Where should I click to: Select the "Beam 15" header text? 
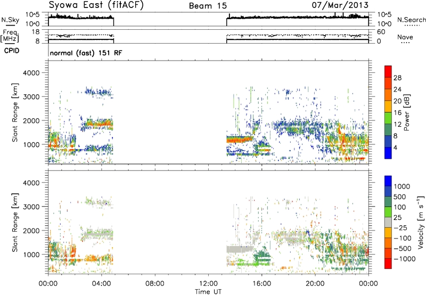tap(208, 6)
